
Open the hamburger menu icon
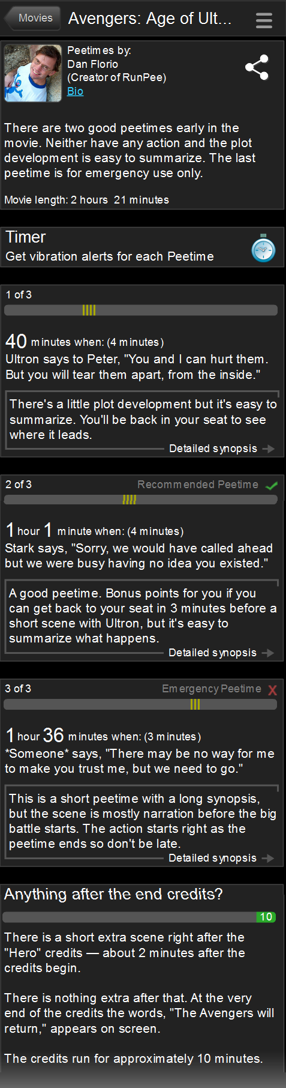264,20
